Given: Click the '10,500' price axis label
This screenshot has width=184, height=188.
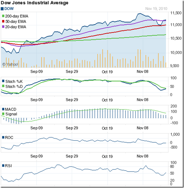Looking at the screenshot, I should [176, 38].
